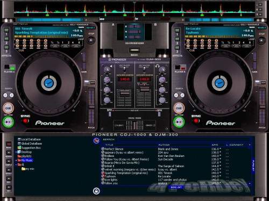Expand the Desktop tree node
The height and width of the screenshot is (201, 269).
[16, 152]
